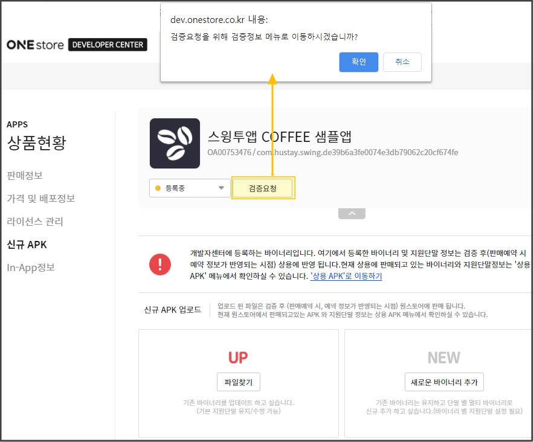Click the dev.onestore.co.kr 내용 dialog title
Screen dimensions: 534x442
click(219, 20)
